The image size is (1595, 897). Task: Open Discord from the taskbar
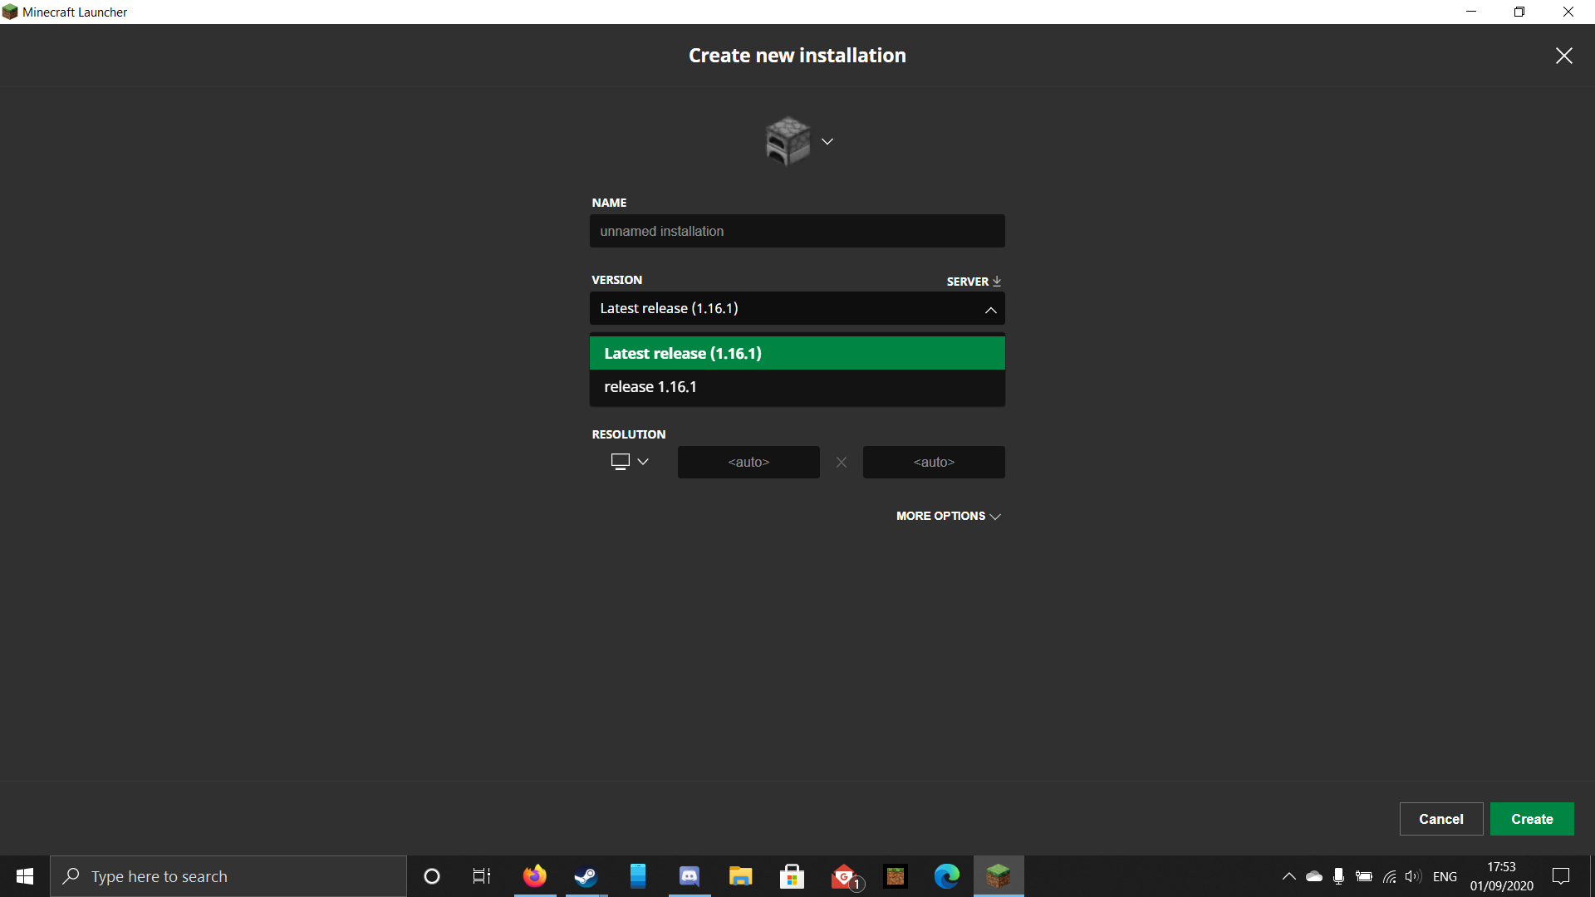690,876
